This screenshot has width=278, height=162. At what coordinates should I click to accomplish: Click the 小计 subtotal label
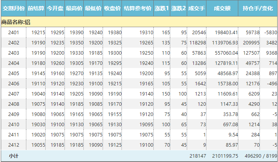tap(13, 156)
